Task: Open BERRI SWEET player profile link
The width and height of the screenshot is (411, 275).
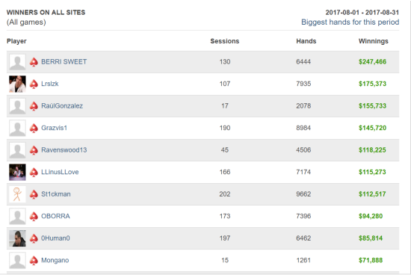Action: coord(64,61)
